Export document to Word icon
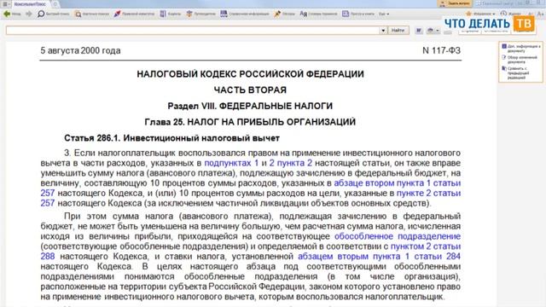Viewport: 546px width, 307px height. [x=419, y=31]
